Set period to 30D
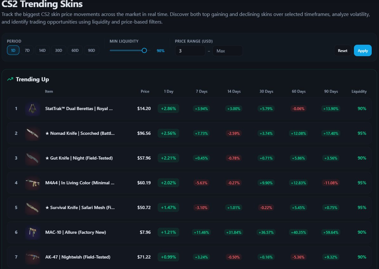The width and height of the screenshot is (379, 269). [x=59, y=50]
